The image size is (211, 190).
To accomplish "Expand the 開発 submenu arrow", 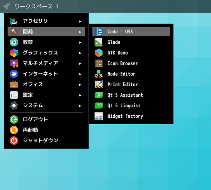I will point(80,32).
